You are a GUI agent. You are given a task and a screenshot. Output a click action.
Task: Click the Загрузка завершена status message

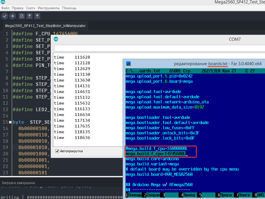point(19,183)
